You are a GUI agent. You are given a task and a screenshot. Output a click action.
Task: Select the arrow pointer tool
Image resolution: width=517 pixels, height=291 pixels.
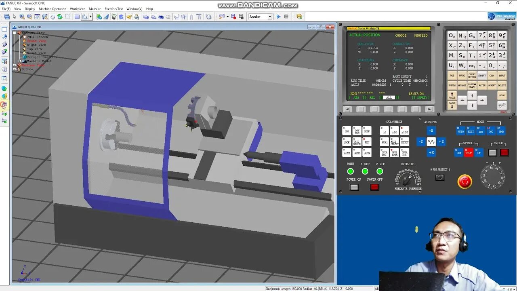click(14, 17)
